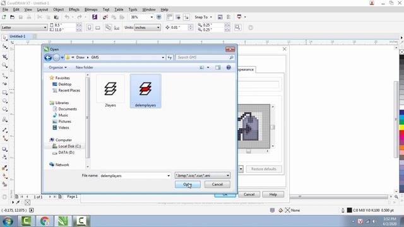
Task: Select the Ellipse tool
Action: click(x=4, y=101)
